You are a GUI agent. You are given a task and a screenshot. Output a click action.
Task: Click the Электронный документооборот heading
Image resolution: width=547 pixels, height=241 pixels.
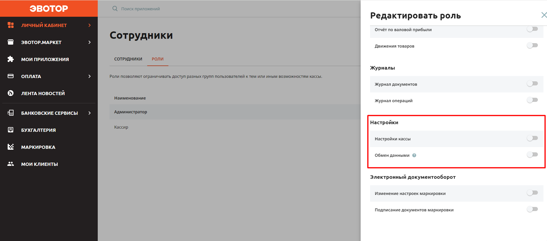click(x=413, y=177)
